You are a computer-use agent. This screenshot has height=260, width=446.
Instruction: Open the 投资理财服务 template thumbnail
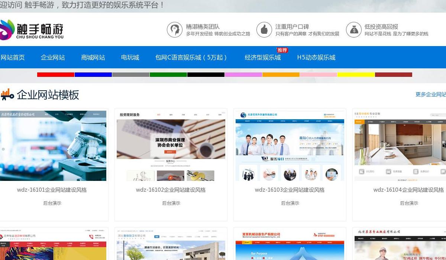point(171,146)
